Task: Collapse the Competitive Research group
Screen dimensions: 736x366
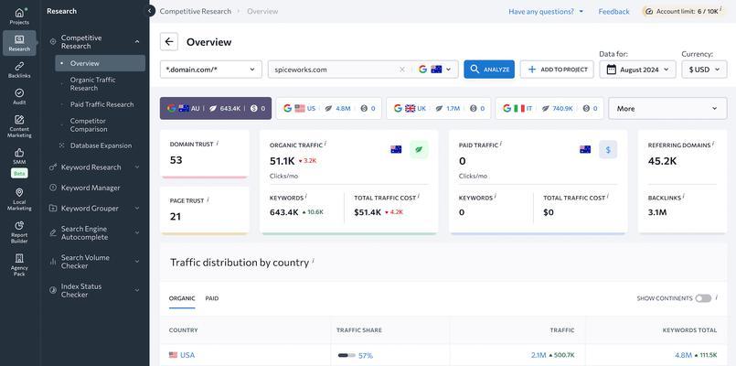Action: pos(137,42)
